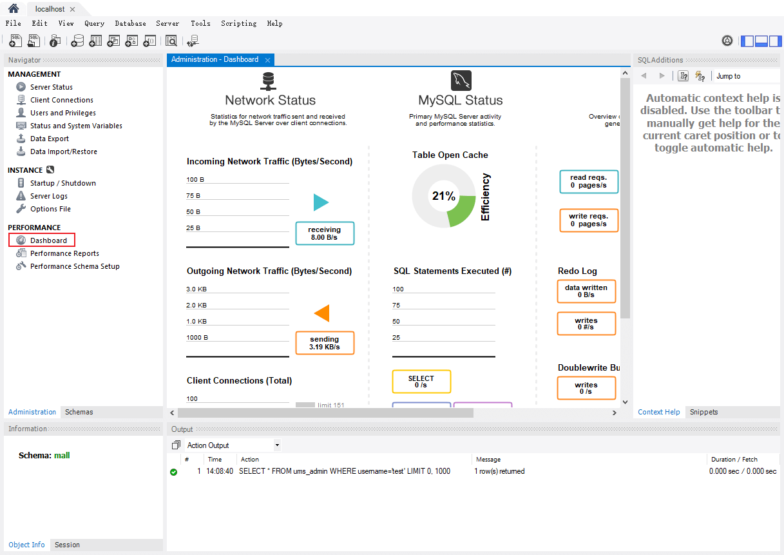Switch to the Snippets tab
Screen dimensions: 784x555
point(703,412)
